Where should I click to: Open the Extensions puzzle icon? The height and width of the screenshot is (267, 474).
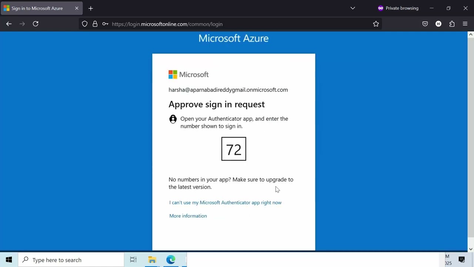(452, 24)
